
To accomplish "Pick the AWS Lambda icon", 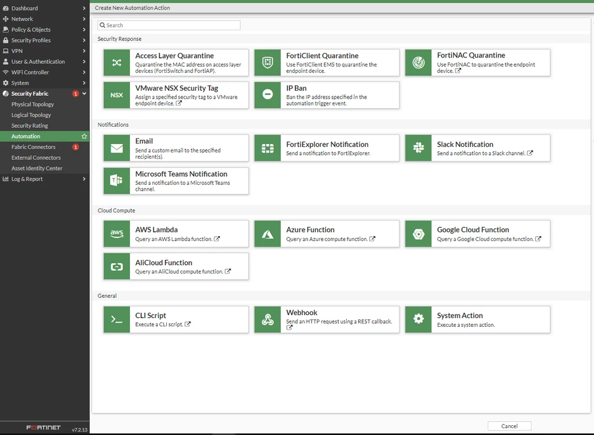I will pyautogui.click(x=117, y=234).
